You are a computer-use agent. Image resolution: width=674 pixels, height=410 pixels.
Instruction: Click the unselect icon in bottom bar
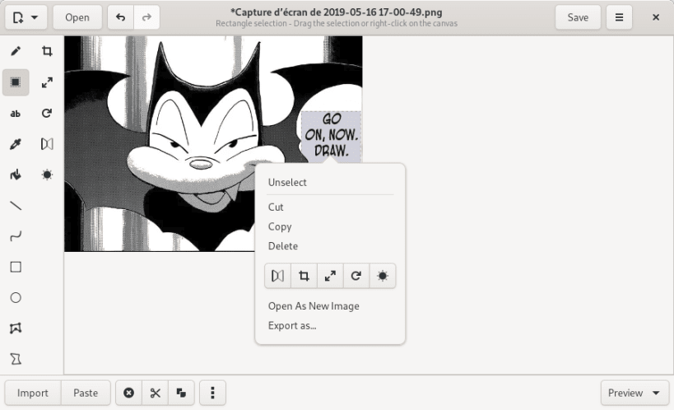(x=129, y=393)
